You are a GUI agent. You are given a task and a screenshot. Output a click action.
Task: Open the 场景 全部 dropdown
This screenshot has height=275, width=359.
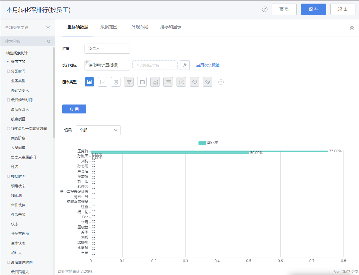tap(98, 130)
